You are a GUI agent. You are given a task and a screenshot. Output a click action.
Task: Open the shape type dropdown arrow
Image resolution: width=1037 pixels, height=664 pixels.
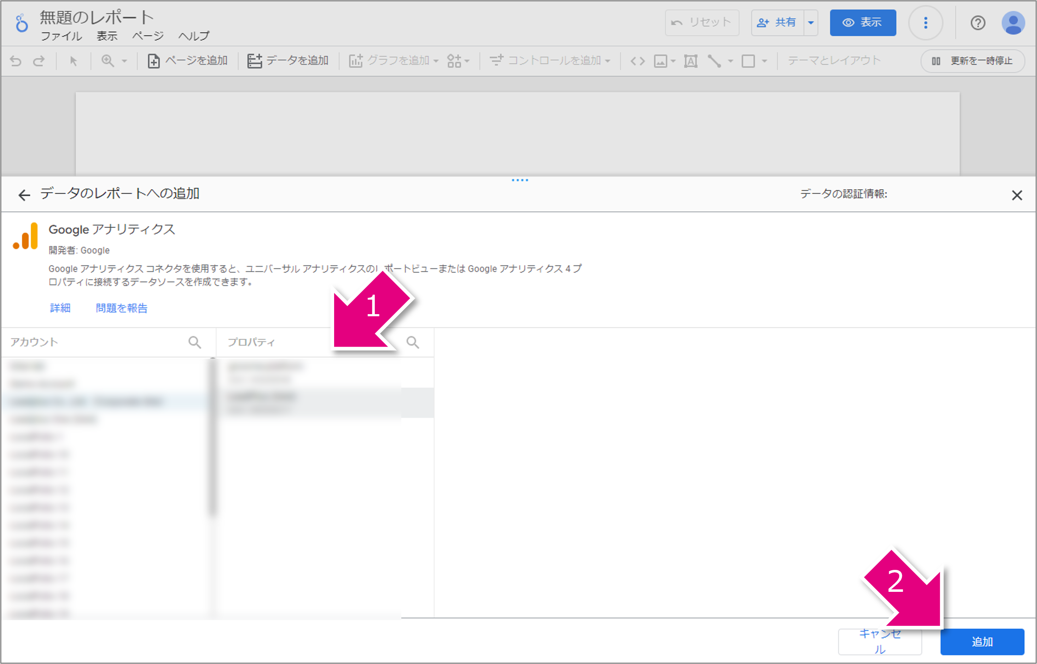[x=764, y=61]
